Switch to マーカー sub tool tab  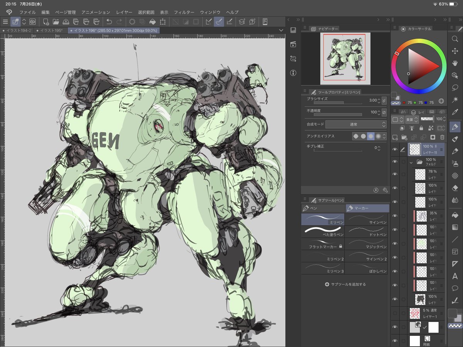click(367, 208)
